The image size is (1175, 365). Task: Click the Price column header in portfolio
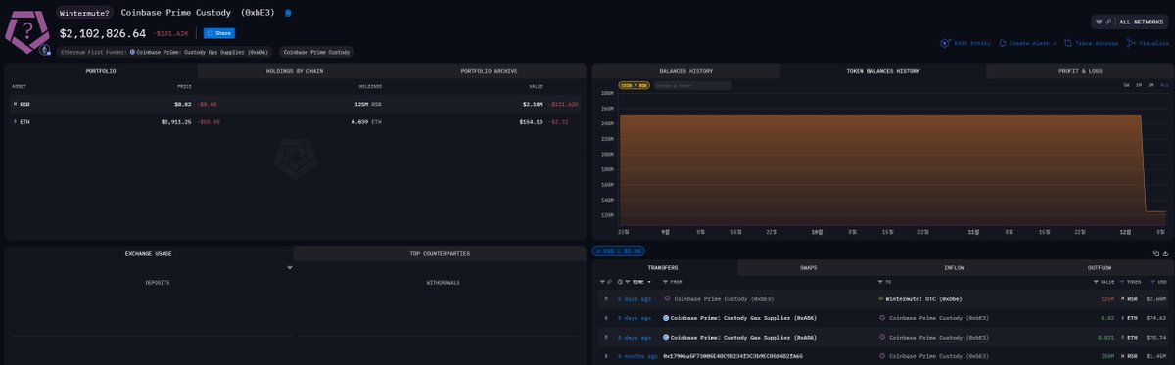coord(184,86)
